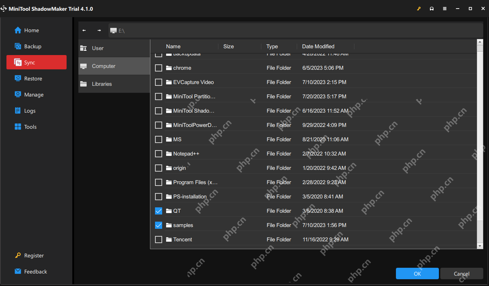Screen dimensions: 489x286
Task: Click the Tencent folder icon
Action: tap(169, 240)
